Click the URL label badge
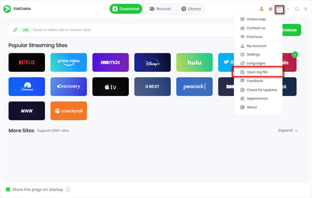 [x=26, y=30]
